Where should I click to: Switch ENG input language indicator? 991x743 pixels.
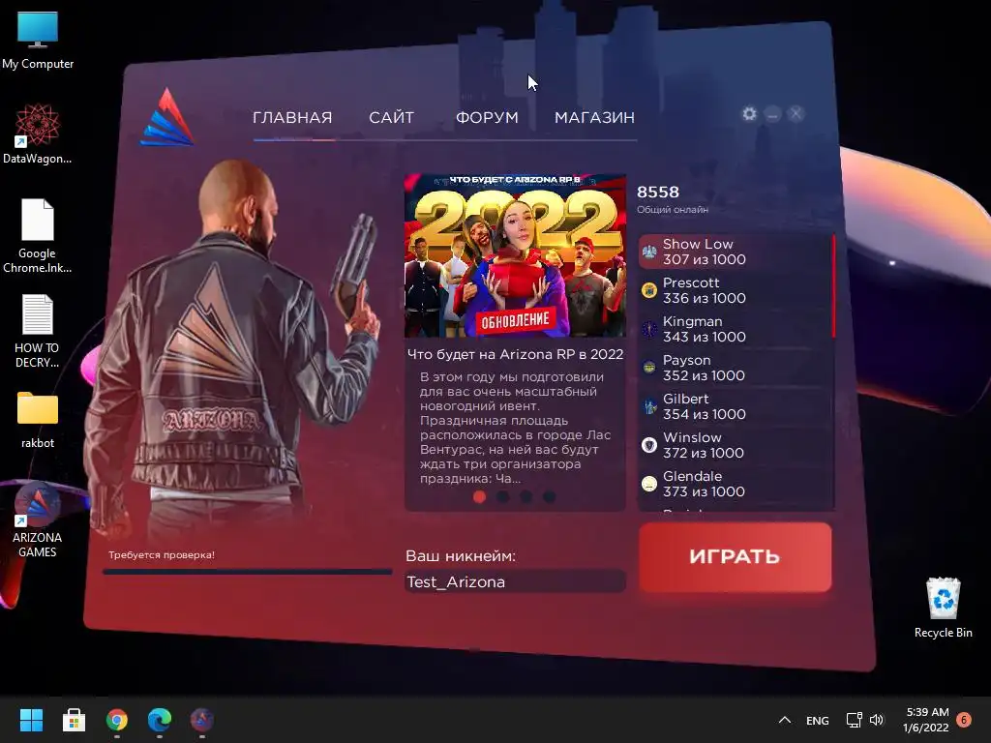pyautogui.click(x=817, y=720)
